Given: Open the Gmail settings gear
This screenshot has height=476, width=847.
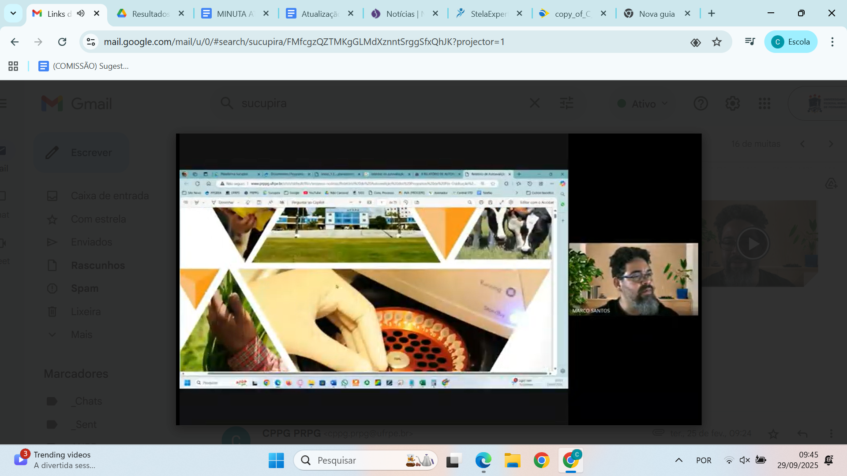Looking at the screenshot, I should pyautogui.click(x=732, y=103).
